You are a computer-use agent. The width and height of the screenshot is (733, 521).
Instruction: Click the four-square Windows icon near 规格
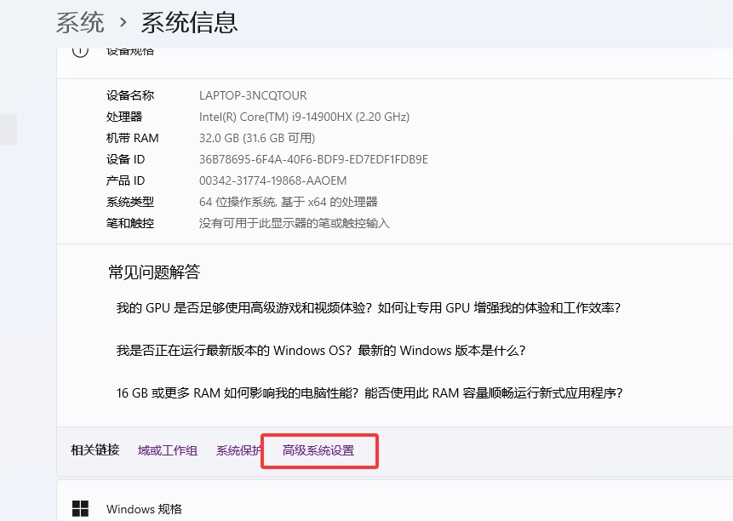tap(82, 508)
